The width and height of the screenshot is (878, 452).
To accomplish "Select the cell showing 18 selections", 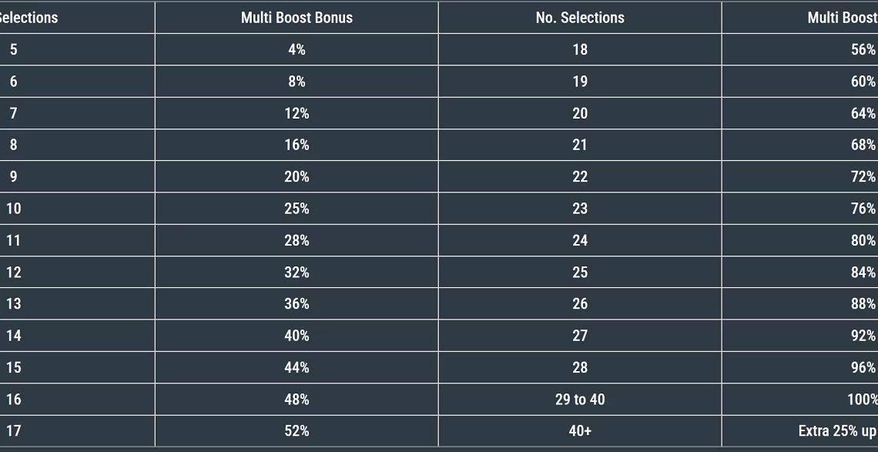I will tap(580, 49).
